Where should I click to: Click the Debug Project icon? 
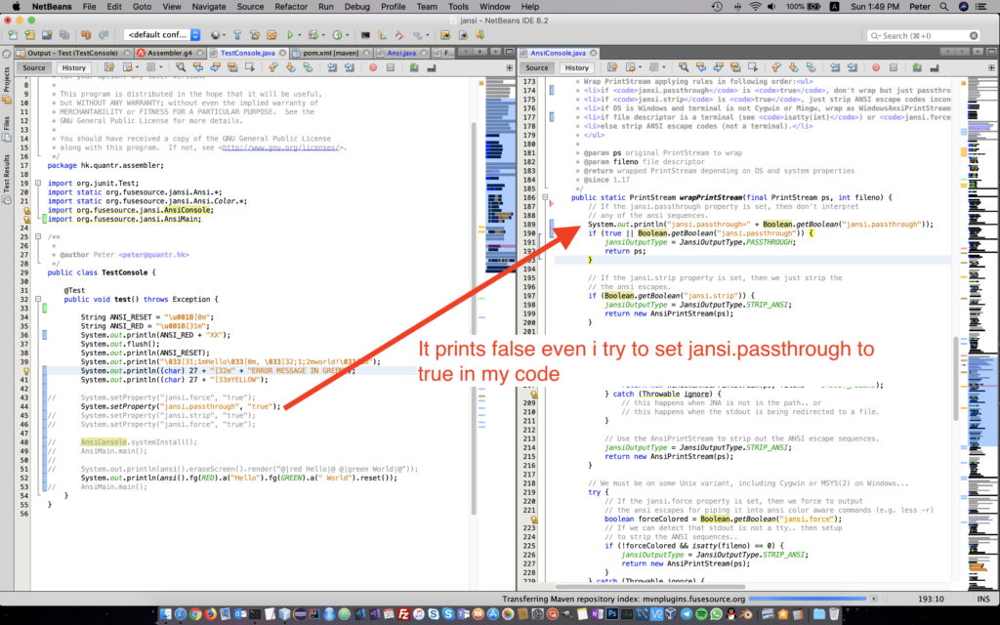click(313, 35)
